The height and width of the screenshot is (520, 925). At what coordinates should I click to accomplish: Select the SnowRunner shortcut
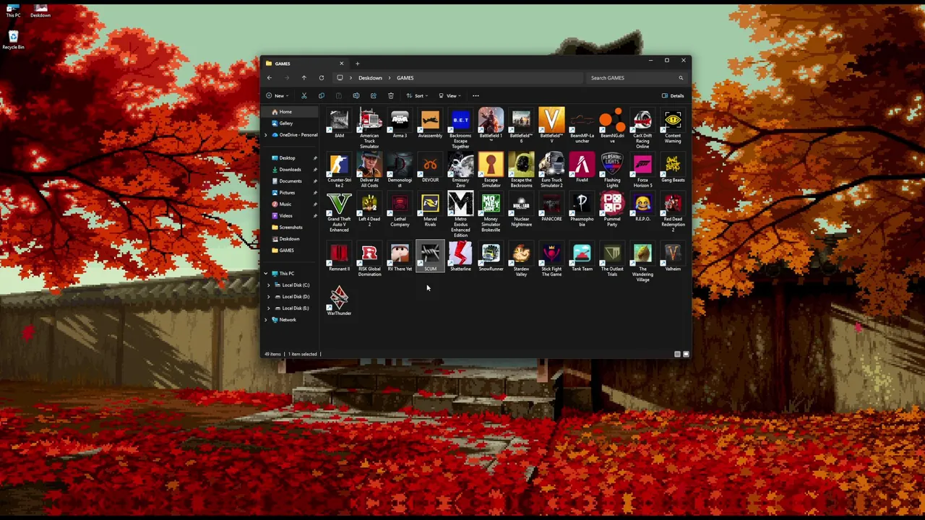pyautogui.click(x=491, y=256)
